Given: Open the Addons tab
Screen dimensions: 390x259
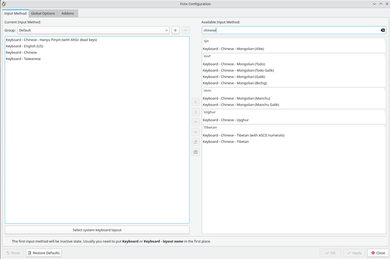Looking at the screenshot, I should (x=68, y=13).
